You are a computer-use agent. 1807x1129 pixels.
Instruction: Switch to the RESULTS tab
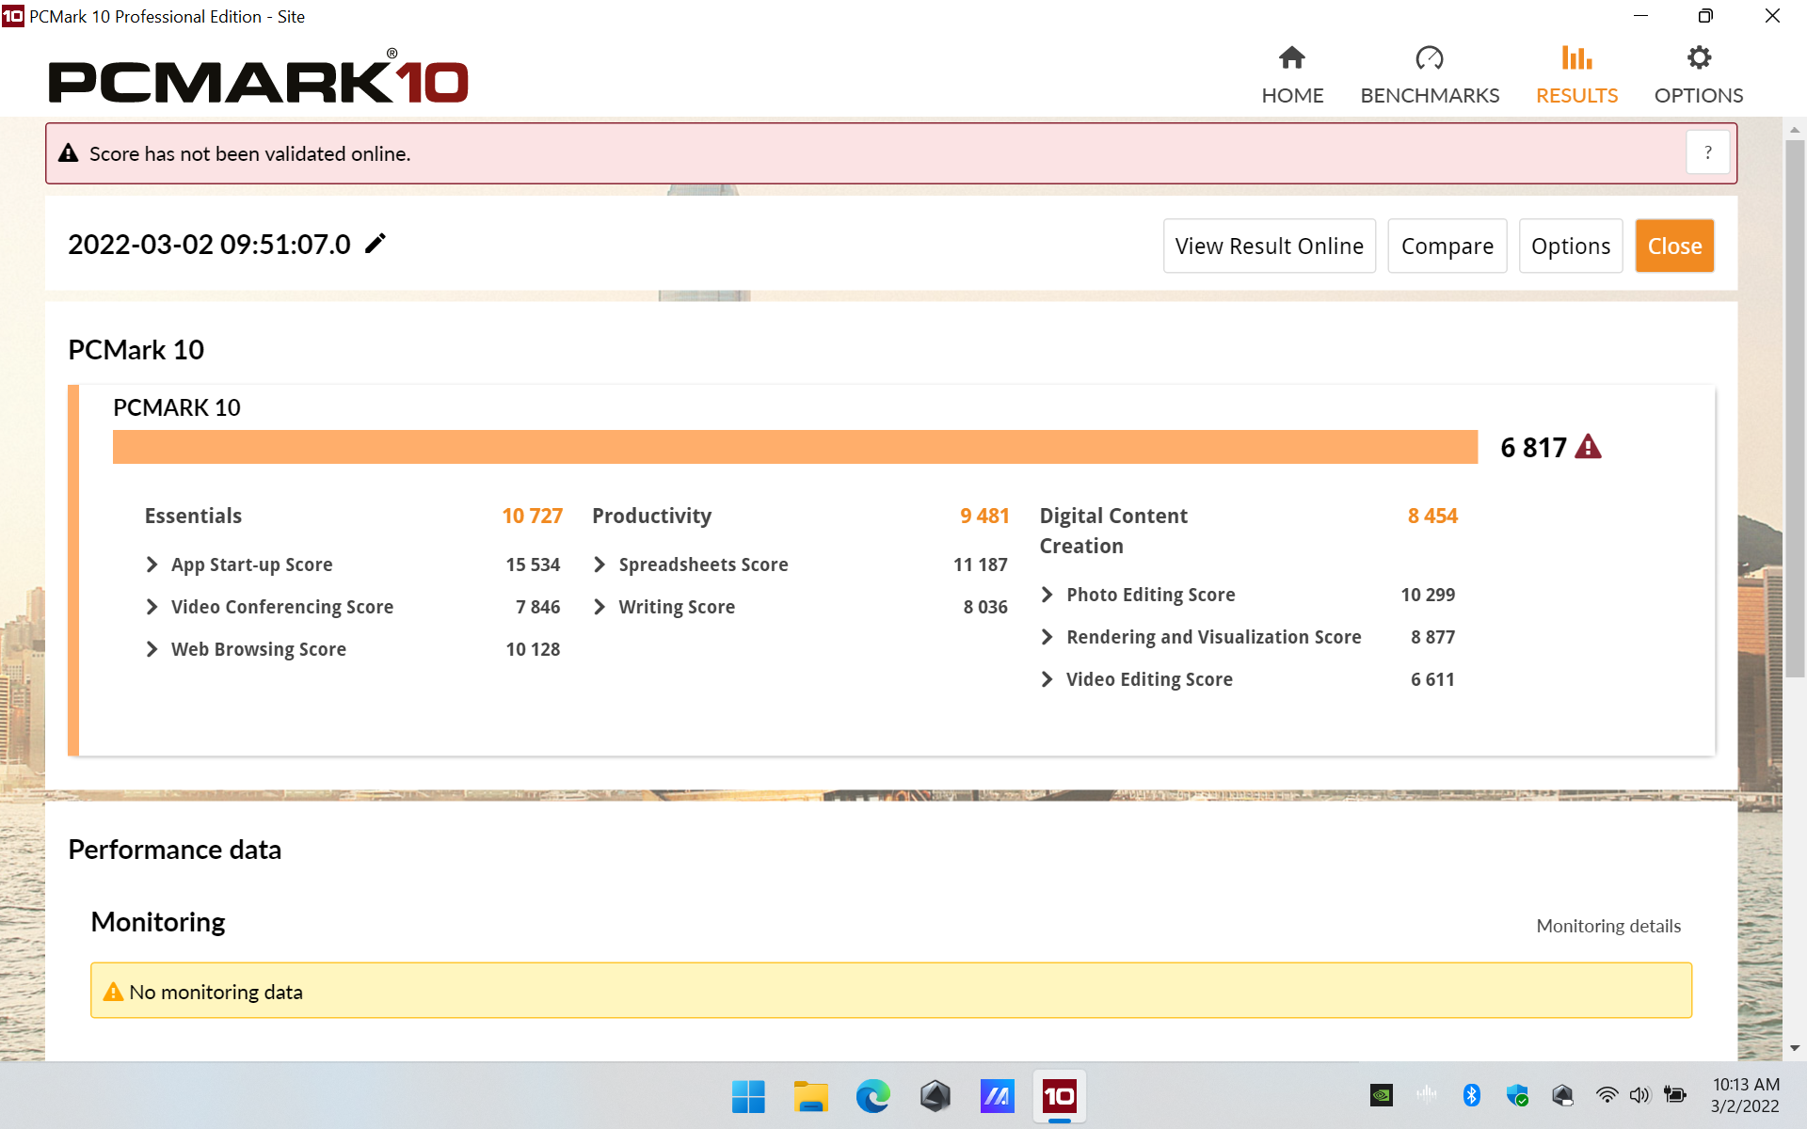tap(1576, 76)
